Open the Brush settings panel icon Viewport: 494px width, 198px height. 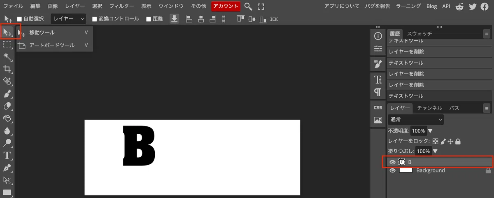(x=378, y=64)
